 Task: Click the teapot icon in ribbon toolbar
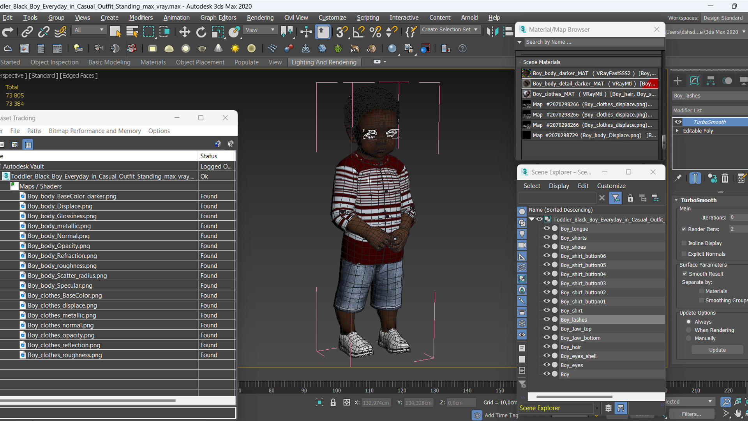pyautogui.click(x=202, y=48)
